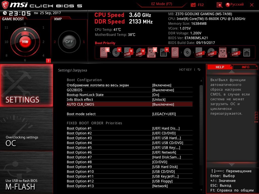
Task: Click the settings list scrollbar thumb
Action: click(x=201, y=125)
